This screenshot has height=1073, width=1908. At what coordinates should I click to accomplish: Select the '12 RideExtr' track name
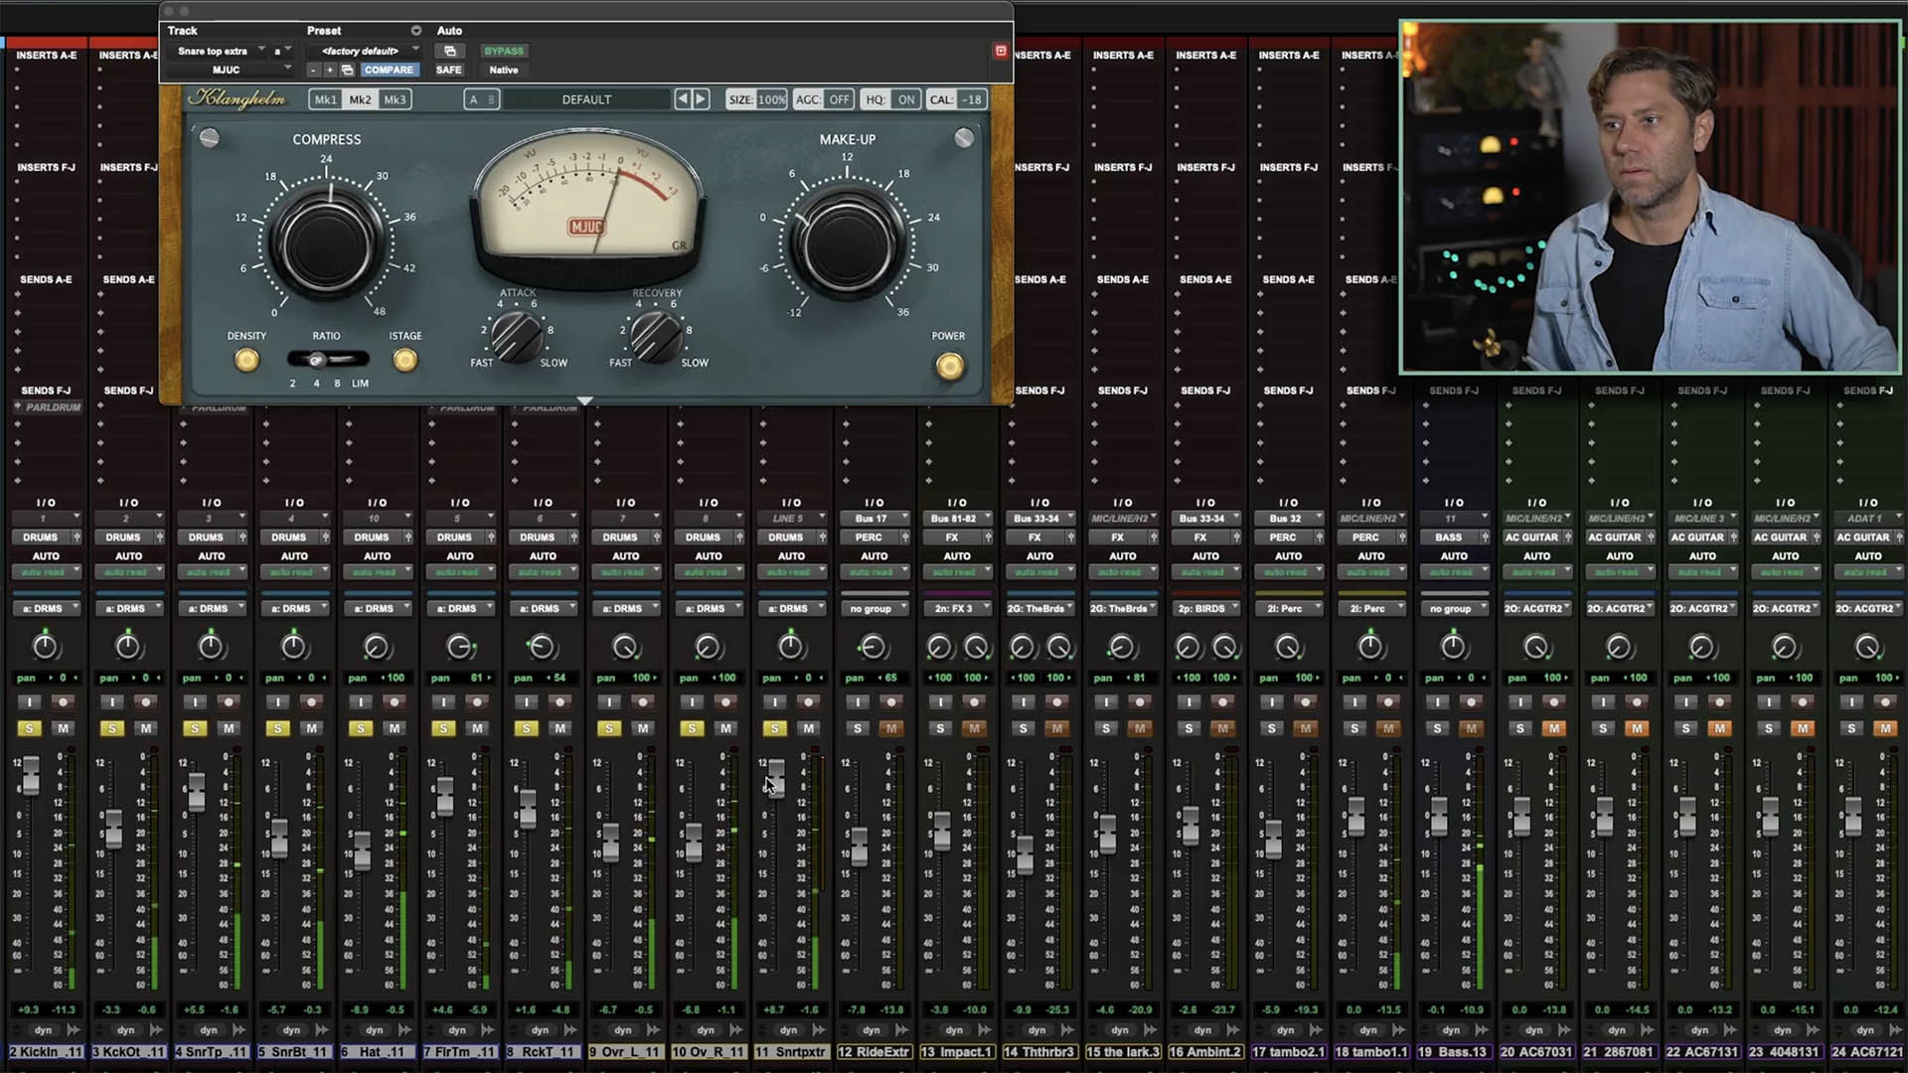click(x=874, y=1051)
